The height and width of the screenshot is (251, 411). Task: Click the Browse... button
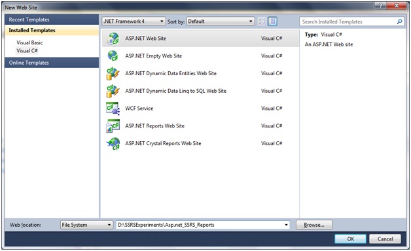click(314, 225)
